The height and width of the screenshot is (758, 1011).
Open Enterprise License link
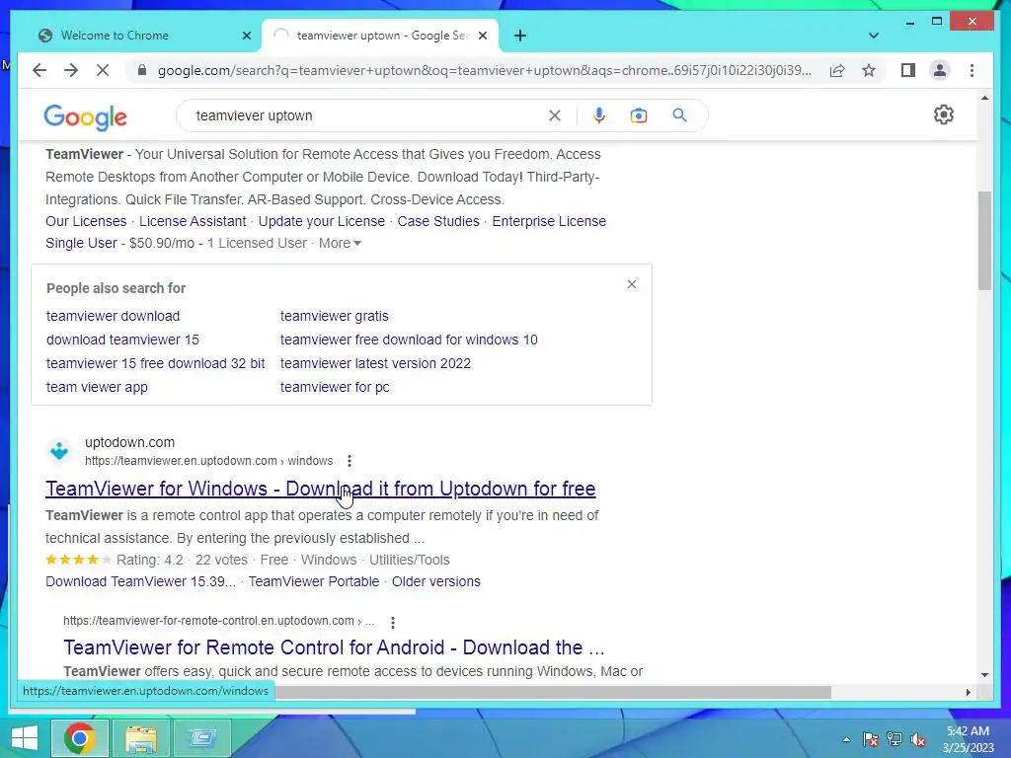pyautogui.click(x=549, y=221)
